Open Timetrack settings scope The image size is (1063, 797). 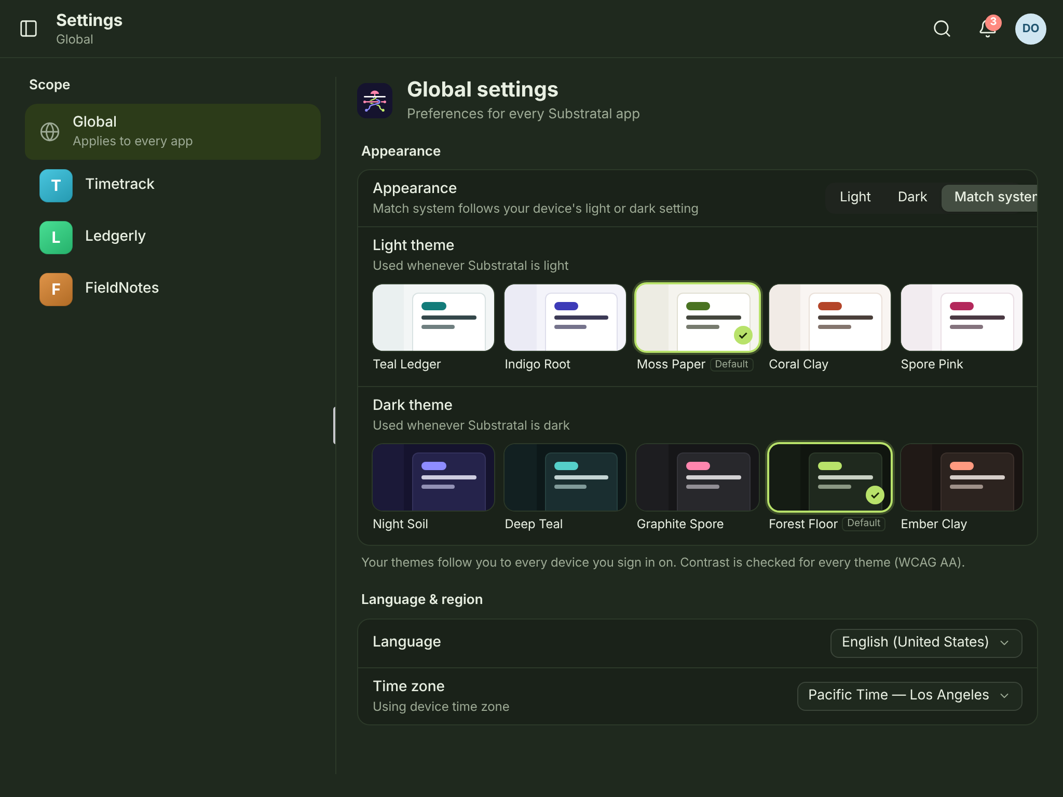click(x=173, y=186)
